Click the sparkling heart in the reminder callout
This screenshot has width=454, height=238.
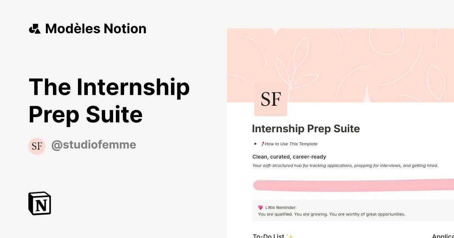click(260, 207)
